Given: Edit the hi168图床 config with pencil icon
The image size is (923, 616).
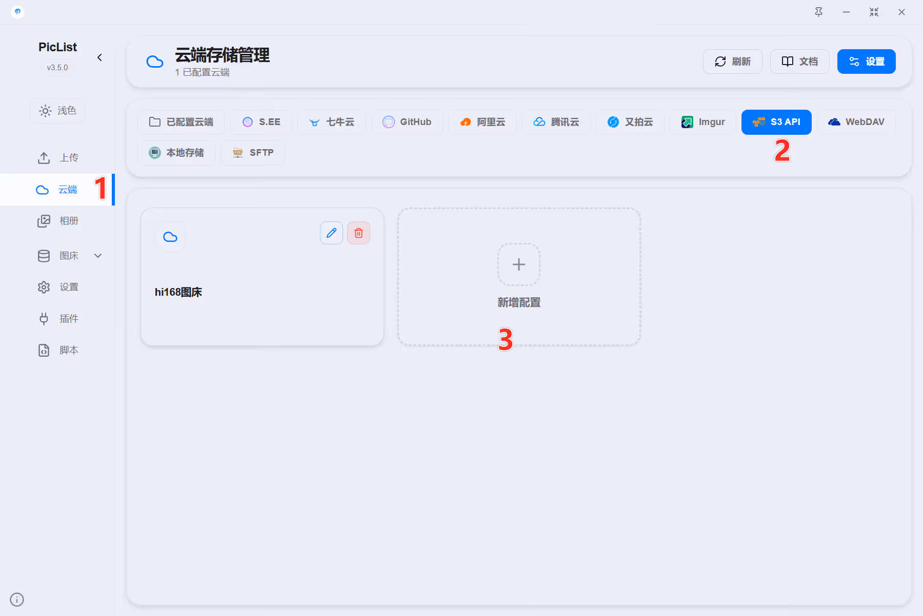Looking at the screenshot, I should click(x=332, y=233).
